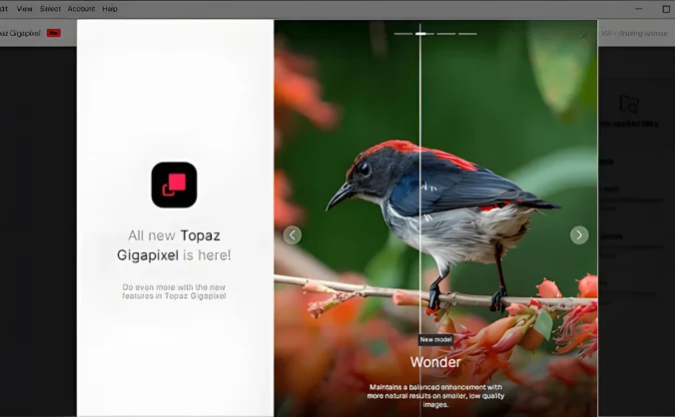675x417 pixels.
Task: Click the "New model" label badge
Action: click(x=435, y=340)
